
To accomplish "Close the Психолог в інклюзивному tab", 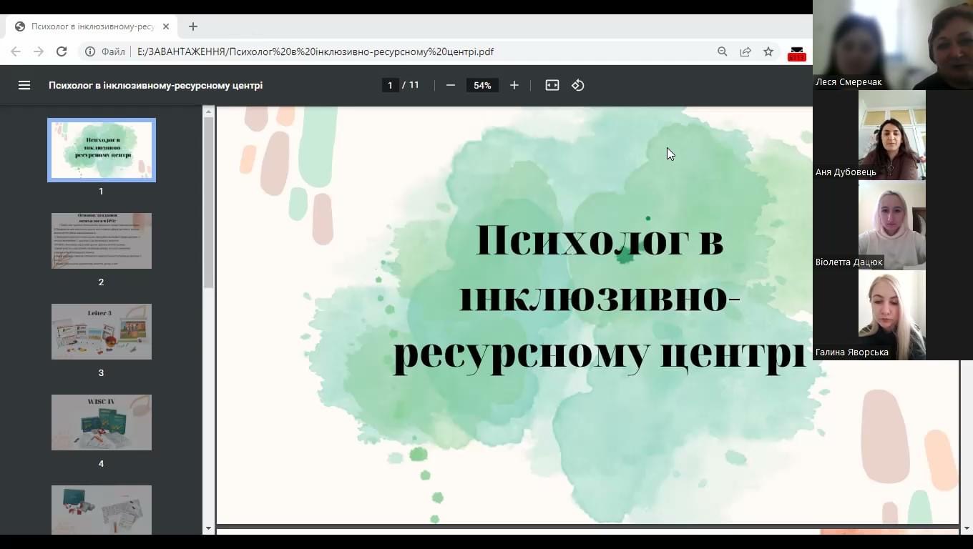I will pos(166,26).
